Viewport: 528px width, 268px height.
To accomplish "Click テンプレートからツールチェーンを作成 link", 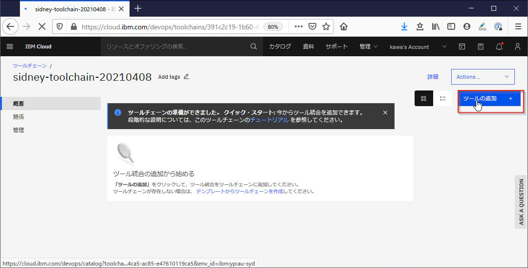I will click(240, 191).
